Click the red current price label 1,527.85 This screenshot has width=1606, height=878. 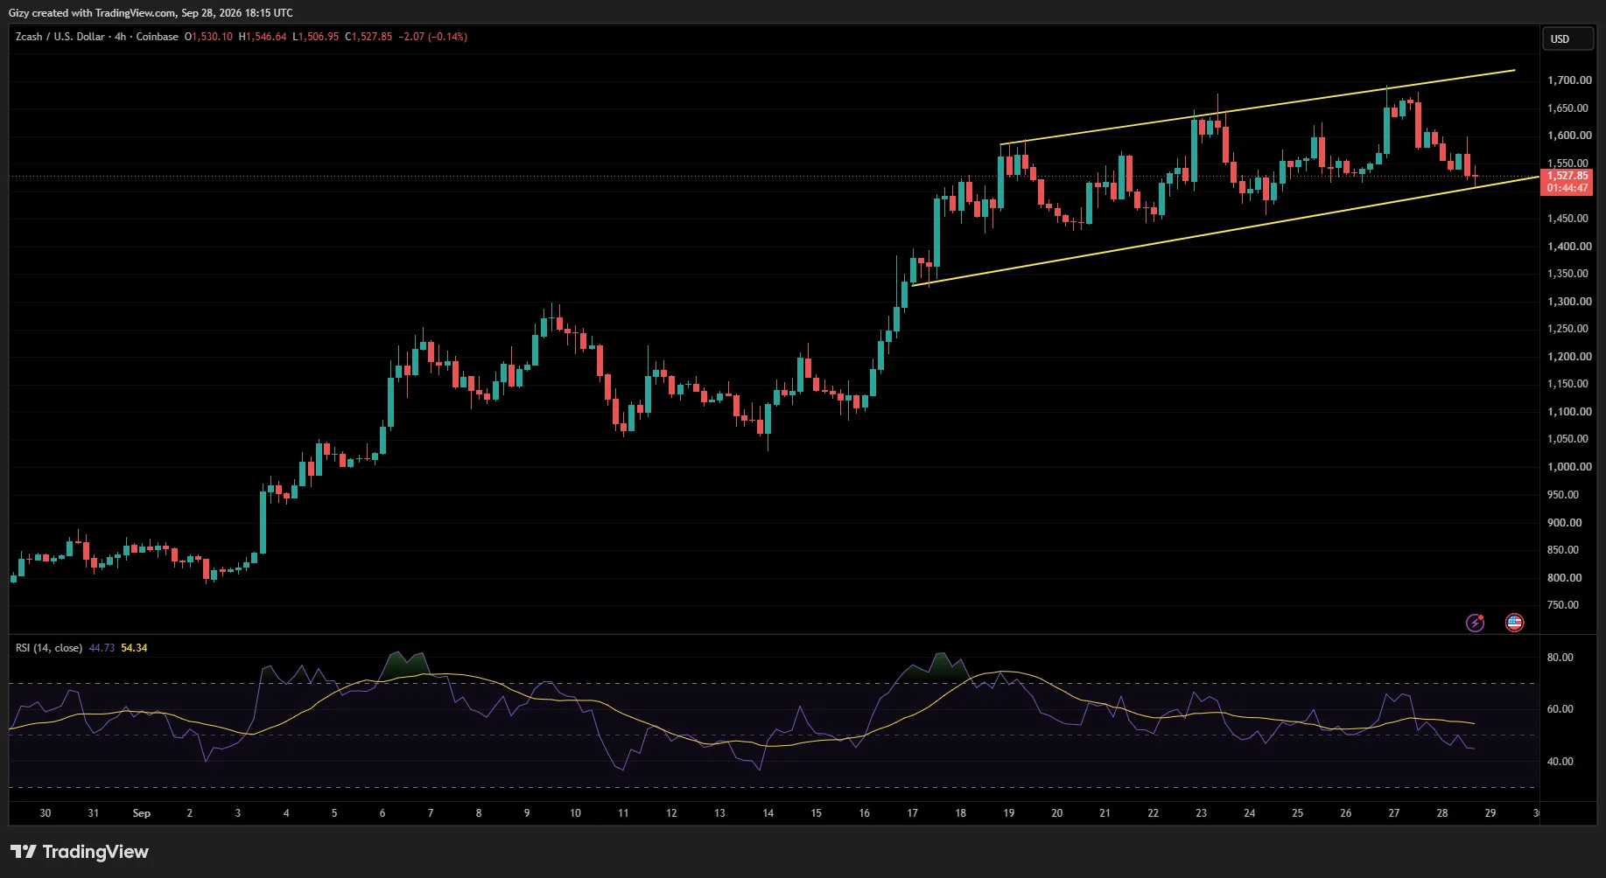1567,176
